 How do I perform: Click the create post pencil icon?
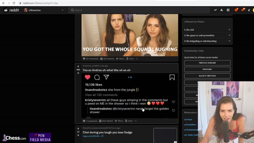249,10
